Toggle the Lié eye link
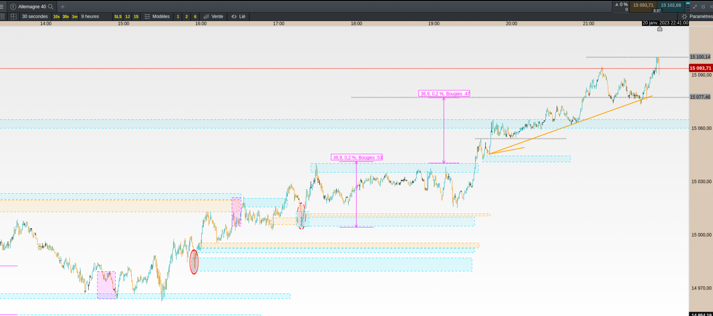The height and width of the screenshot is (316, 713). [x=238, y=17]
